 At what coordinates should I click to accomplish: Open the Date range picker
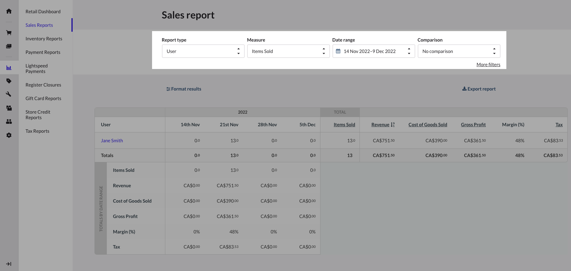click(373, 51)
